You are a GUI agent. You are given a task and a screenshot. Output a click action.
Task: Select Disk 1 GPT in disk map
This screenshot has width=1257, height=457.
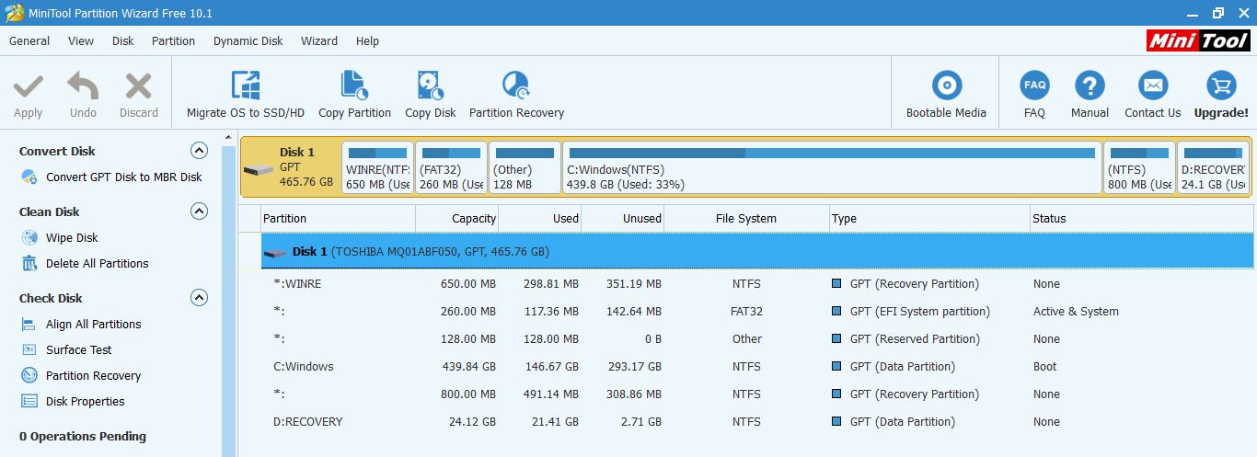pyautogui.click(x=291, y=167)
